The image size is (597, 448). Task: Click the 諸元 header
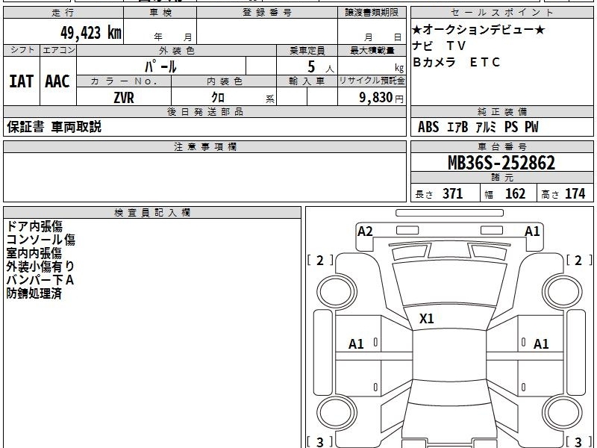click(x=501, y=178)
